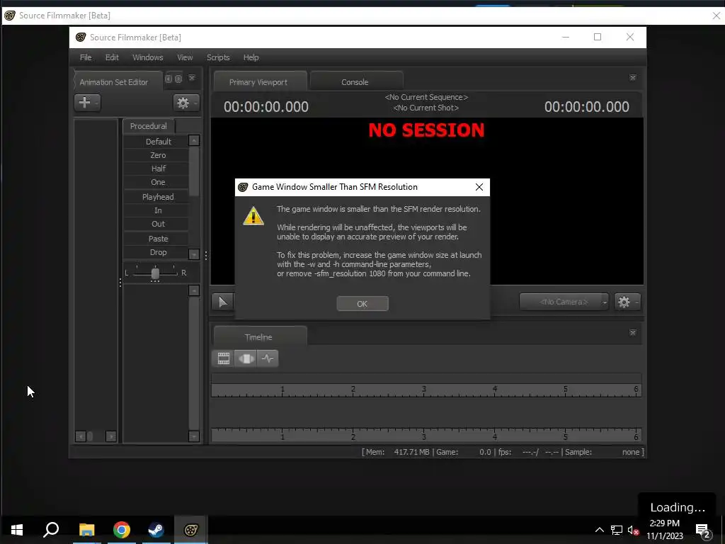The image size is (725, 544).
Task: Open the File menu
Action: pos(86,57)
